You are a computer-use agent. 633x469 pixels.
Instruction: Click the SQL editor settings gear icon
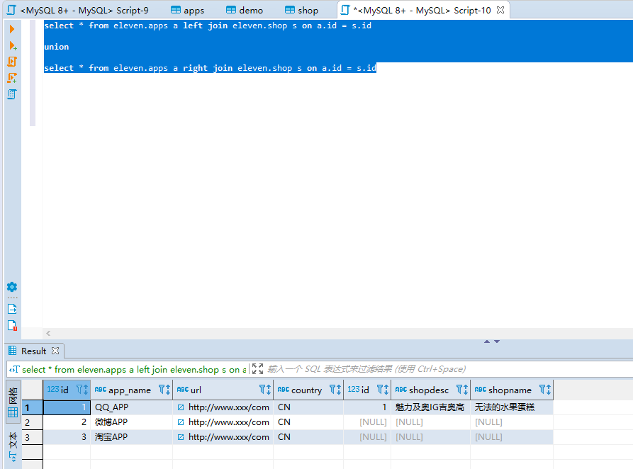pyautogui.click(x=11, y=287)
